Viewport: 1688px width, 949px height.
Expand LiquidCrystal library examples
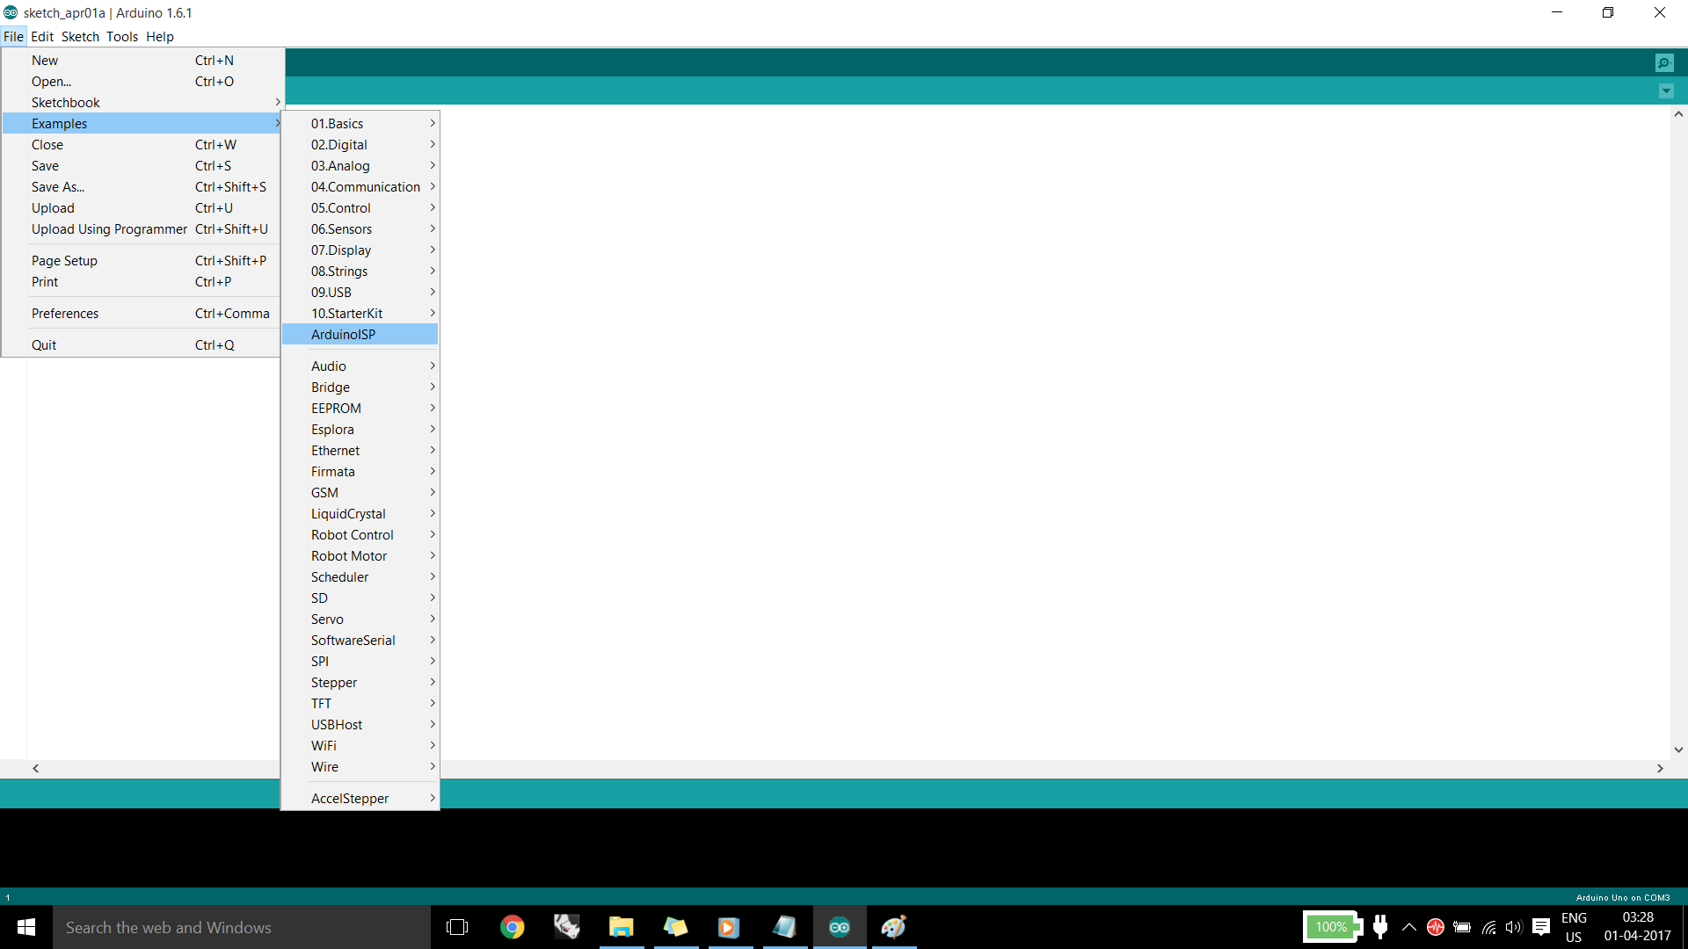pos(360,514)
